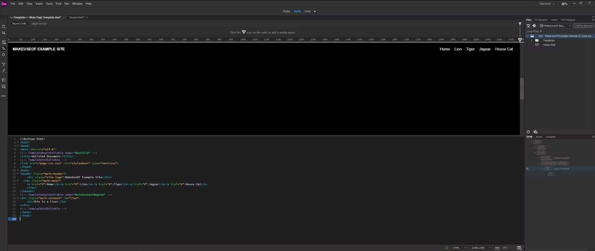The height and width of the screenshot is (251, 595).
Task: Open the Insert menu
Action: 39,4
